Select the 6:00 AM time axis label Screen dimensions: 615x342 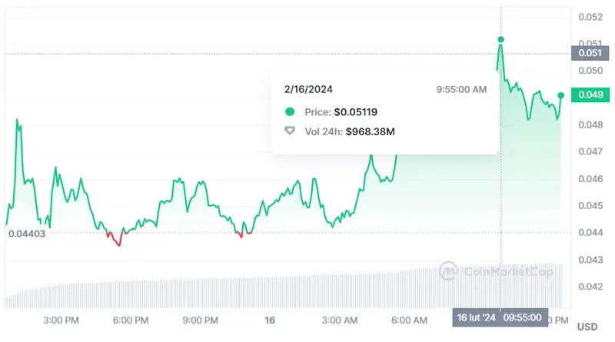(x=409, y=319)
